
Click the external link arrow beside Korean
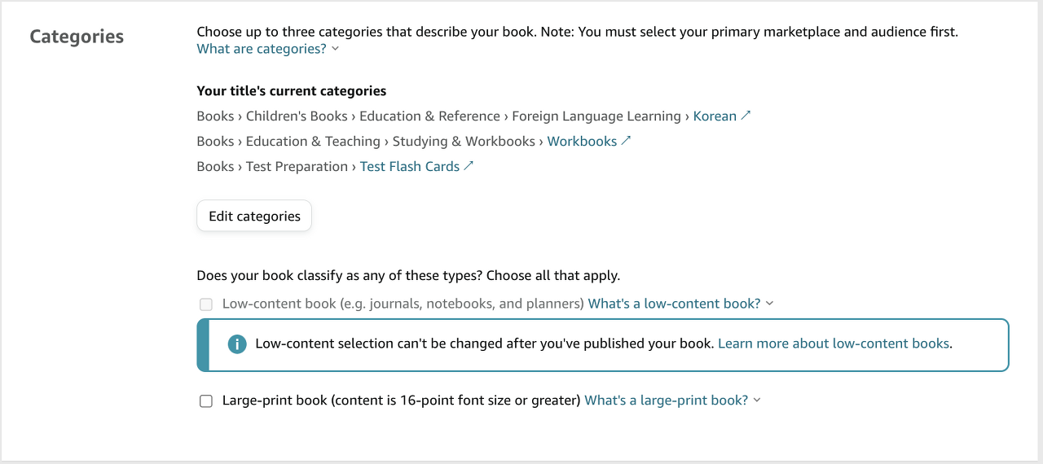(746, 116)
